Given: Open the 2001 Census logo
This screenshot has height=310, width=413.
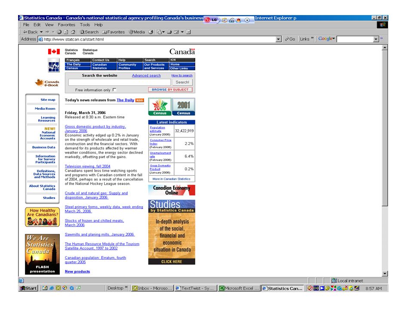Looking at the screenshot, I should pyautogui.click(x=184, y=107).
